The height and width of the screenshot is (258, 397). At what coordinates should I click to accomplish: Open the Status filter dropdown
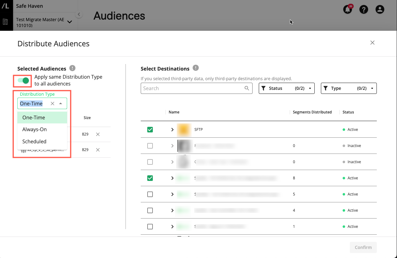[286, 88]
